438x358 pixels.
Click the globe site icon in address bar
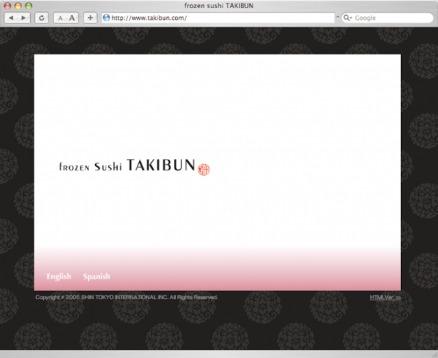pos(106,18)
